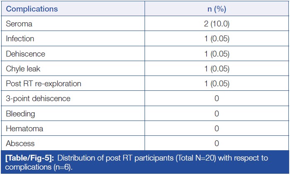Screen dimensions: 290x175
Task: Click the Dehiscence row label
Action: point(25,54)
